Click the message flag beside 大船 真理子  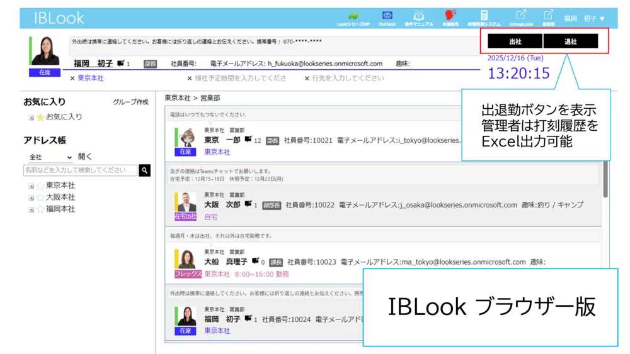pos(255,261)
